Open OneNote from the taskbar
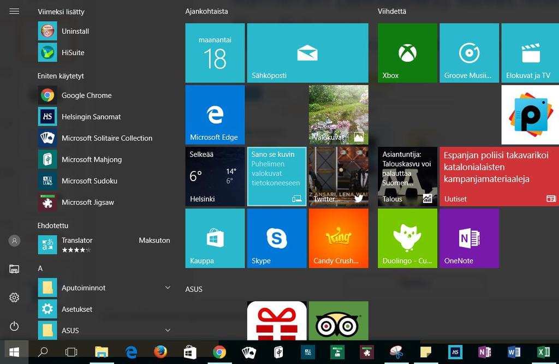 (485, 352)
